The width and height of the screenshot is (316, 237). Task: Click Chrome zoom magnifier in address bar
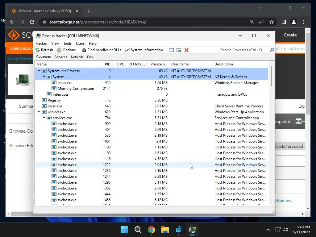tap(252, 22)
